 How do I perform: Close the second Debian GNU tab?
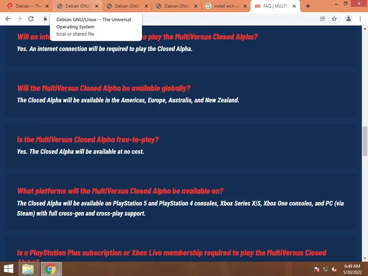(96, 6)
